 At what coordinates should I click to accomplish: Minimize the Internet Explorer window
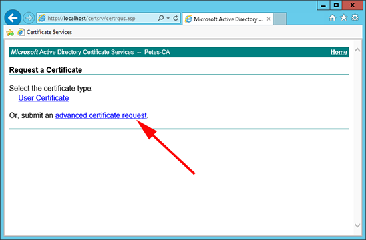pos(323,5)
